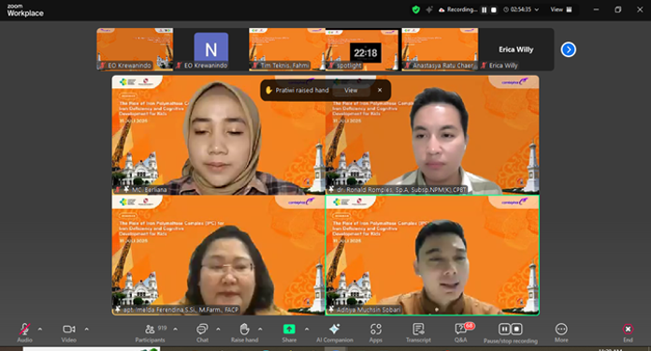Select the Anastasya Ratu Chaer thumbnail
Screen dimensions: 651x351
(440, 49)
